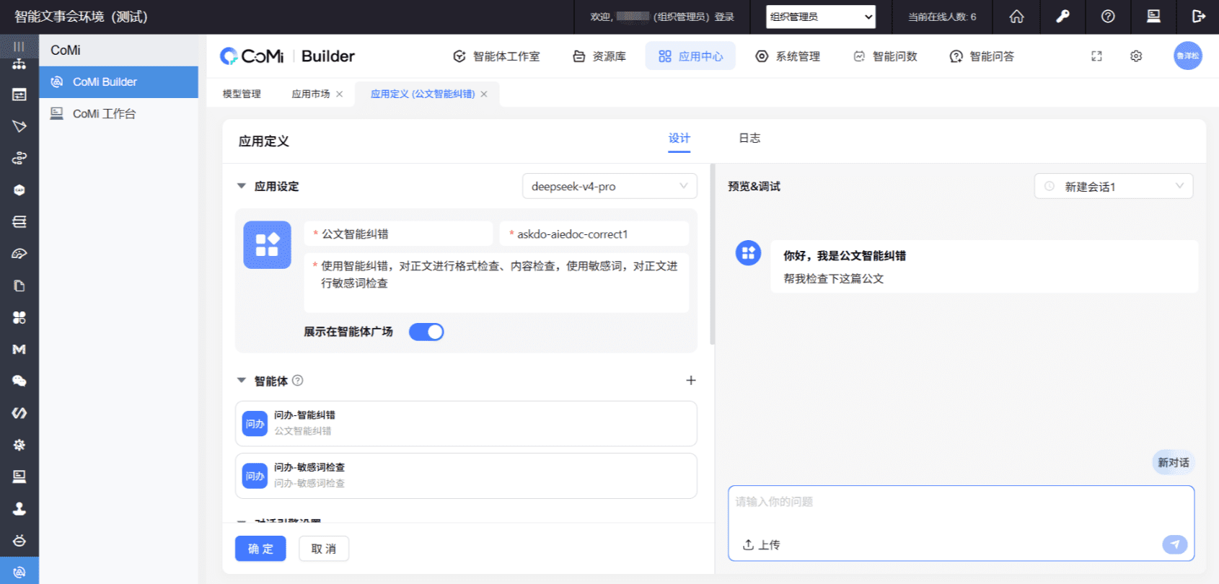The height and width of the screenshot is (584, 1219).
Task: Open help via the question mark icon
Action: pyautogui.click(x=1108, y=17)
